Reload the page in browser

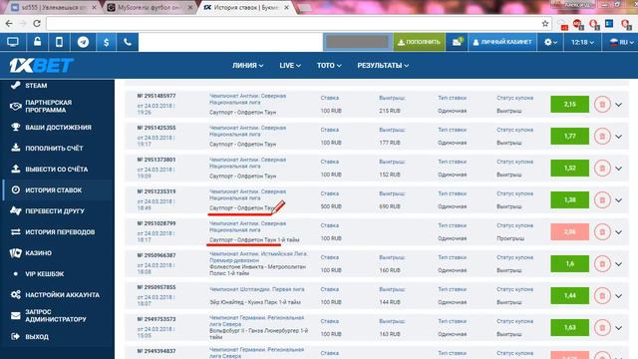[x=37, y=24]
